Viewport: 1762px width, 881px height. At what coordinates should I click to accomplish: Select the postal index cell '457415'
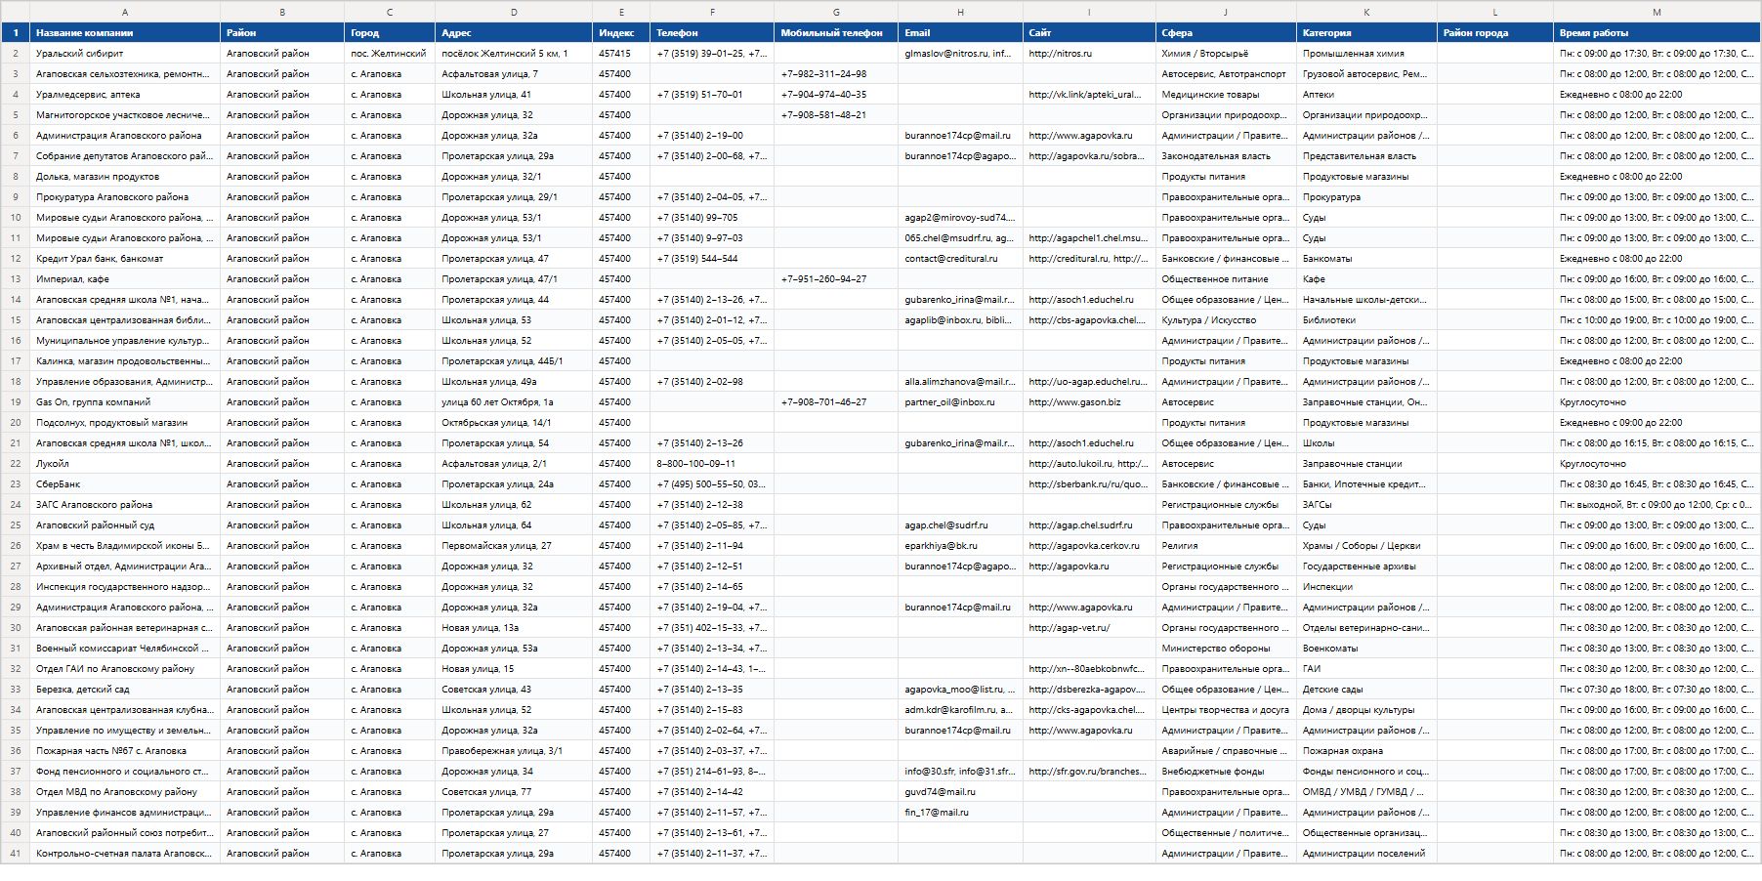pos(621,54)
